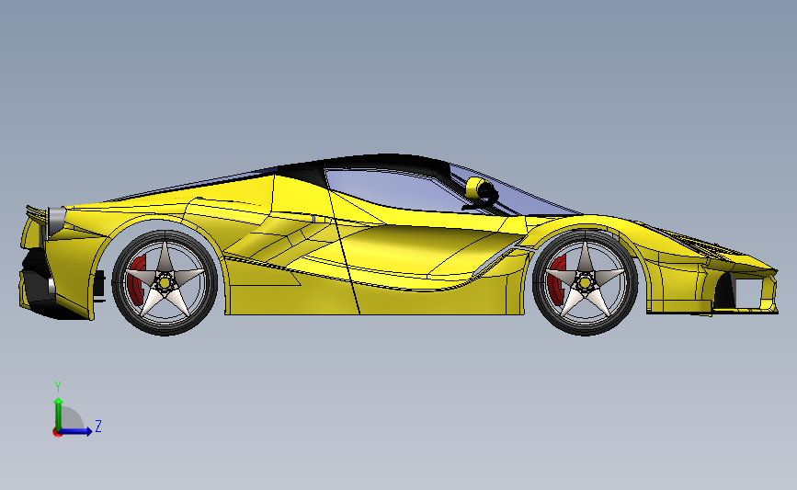
Task: Select the front wheel's five-spoke rim
Action: (x=585, y=281)
